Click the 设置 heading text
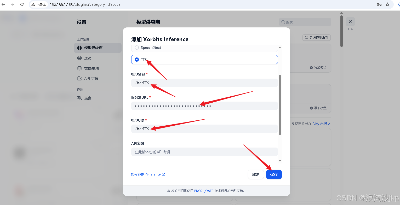This screenshot has width=400, height=205. coord(82,22)
